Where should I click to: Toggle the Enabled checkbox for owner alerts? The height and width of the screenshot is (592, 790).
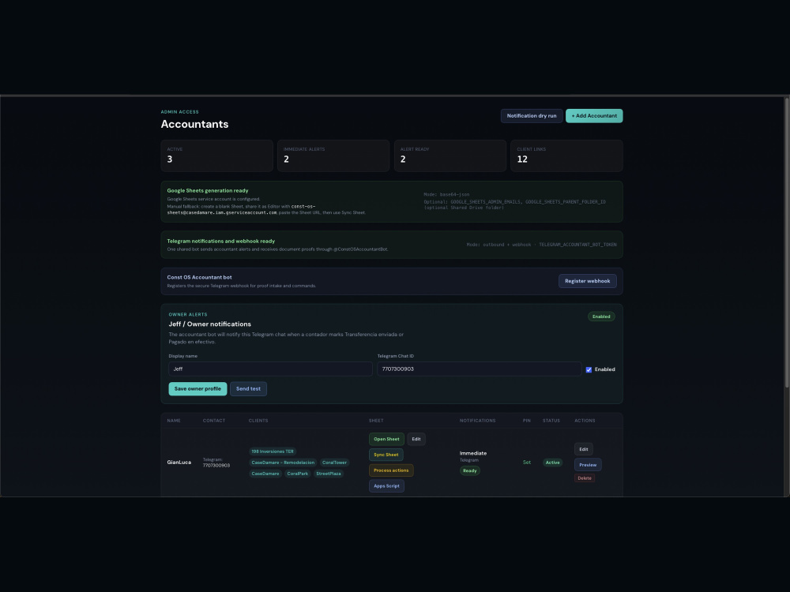click(589, 369)
